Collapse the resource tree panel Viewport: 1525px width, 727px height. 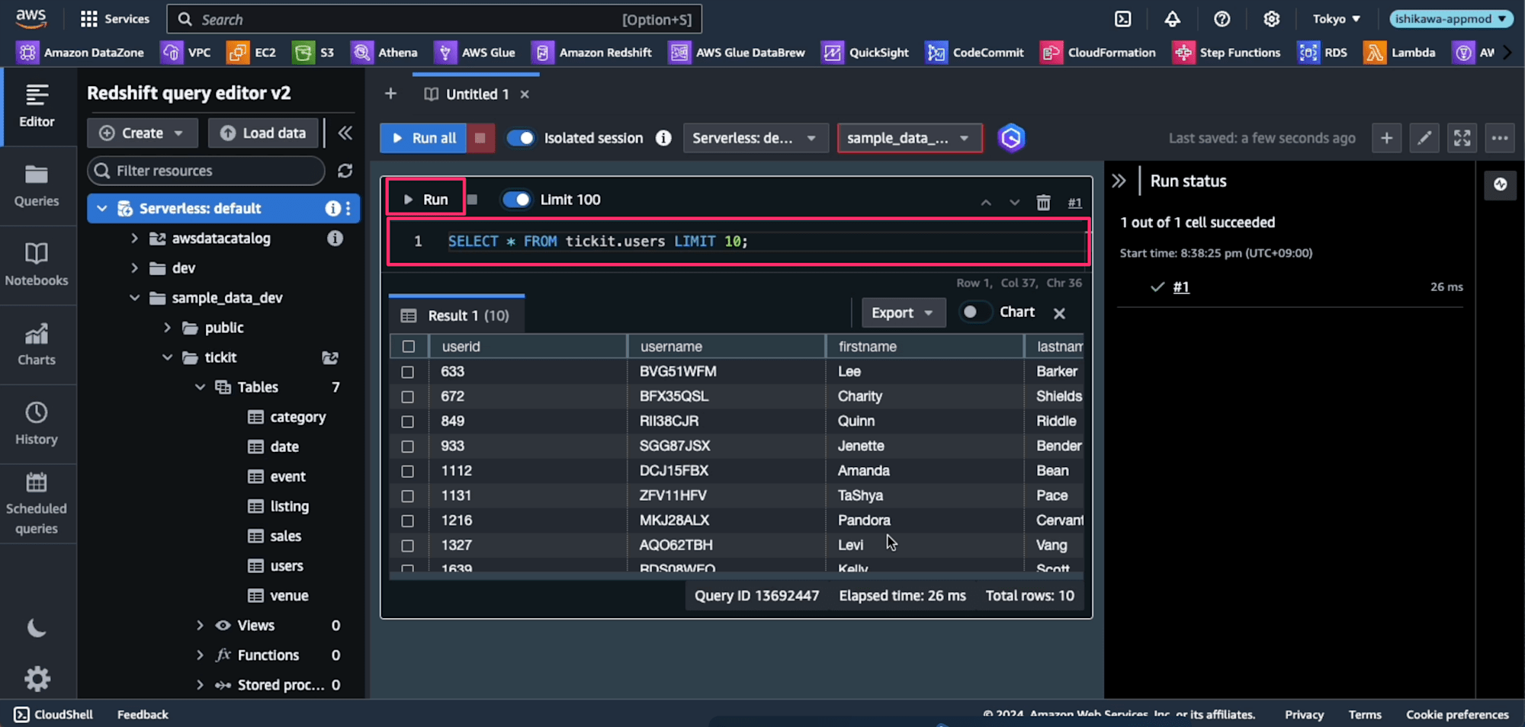click(x=345, y=133)
